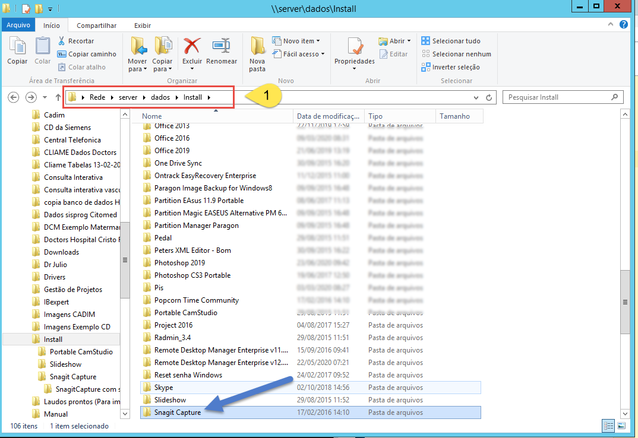Select the Slideshow folder in the file list
The height and width of the screenshot is (438, 638).
point(311,400)
